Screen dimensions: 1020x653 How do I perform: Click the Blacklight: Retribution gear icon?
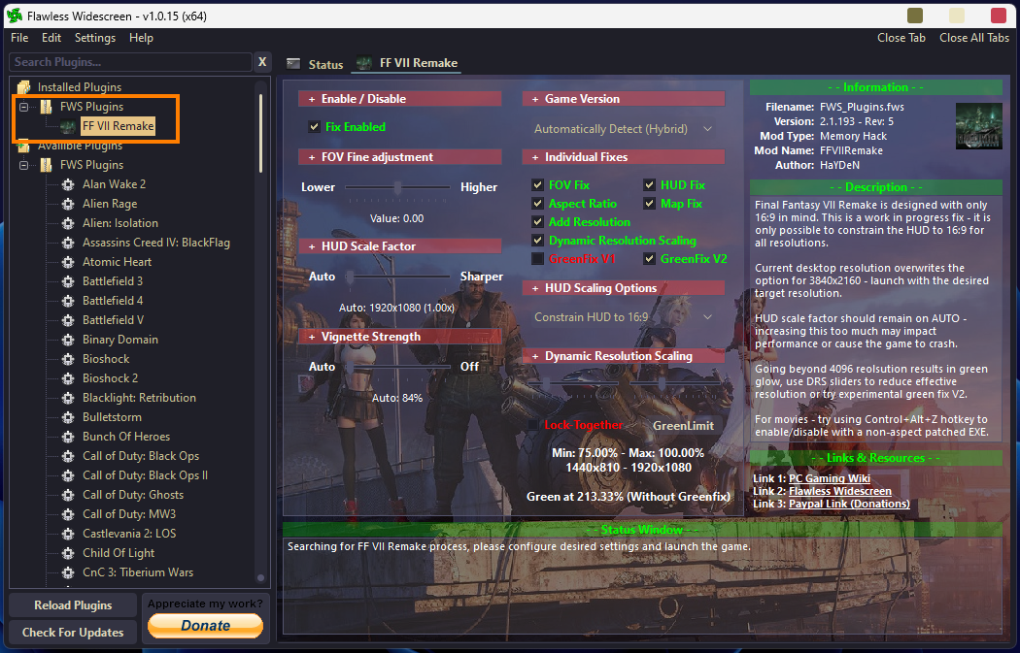click(x=68, y=398)
